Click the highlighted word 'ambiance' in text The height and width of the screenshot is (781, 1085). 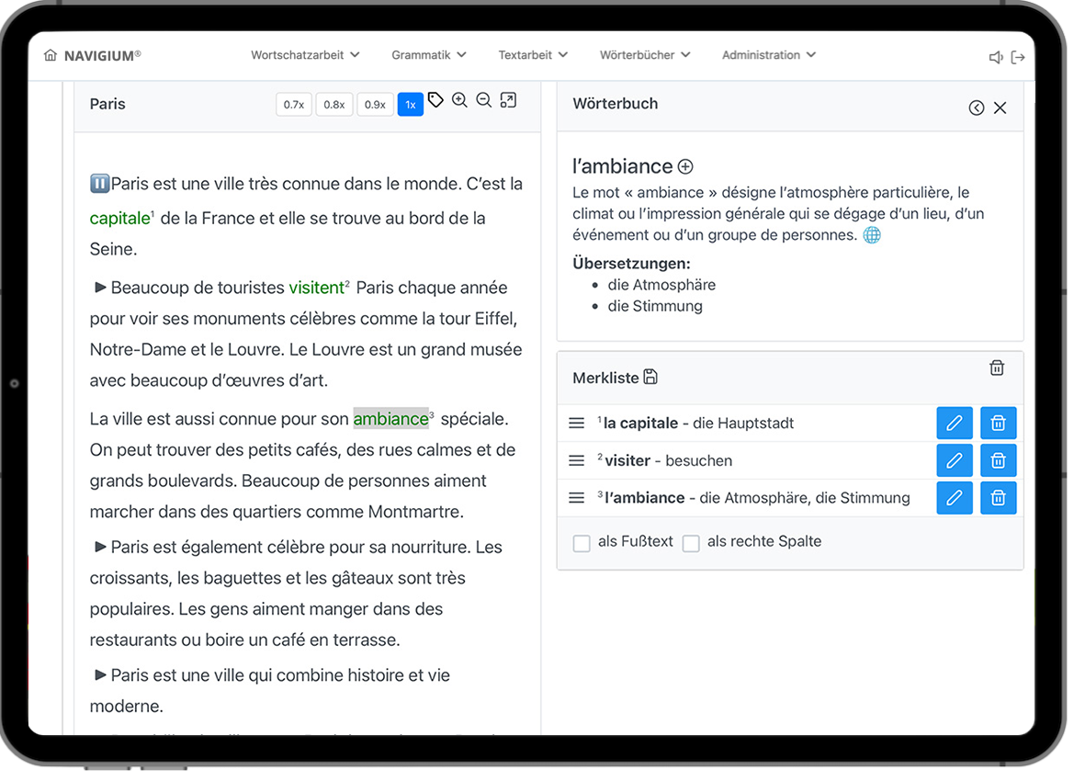pos(391,419)
